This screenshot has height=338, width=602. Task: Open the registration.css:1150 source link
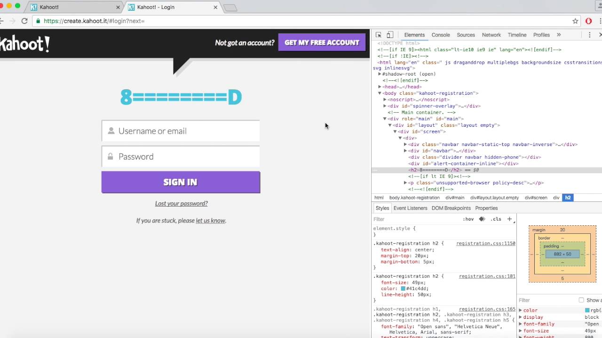(485, 244)
